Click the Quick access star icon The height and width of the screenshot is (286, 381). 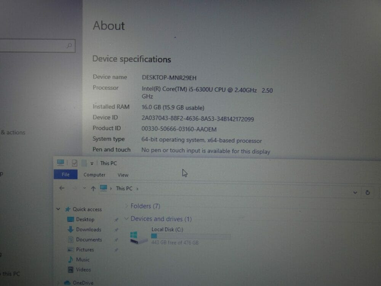67,209
